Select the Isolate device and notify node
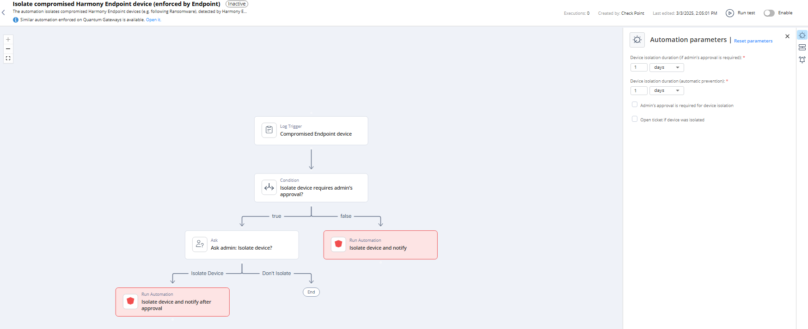 tap(380, 245)
